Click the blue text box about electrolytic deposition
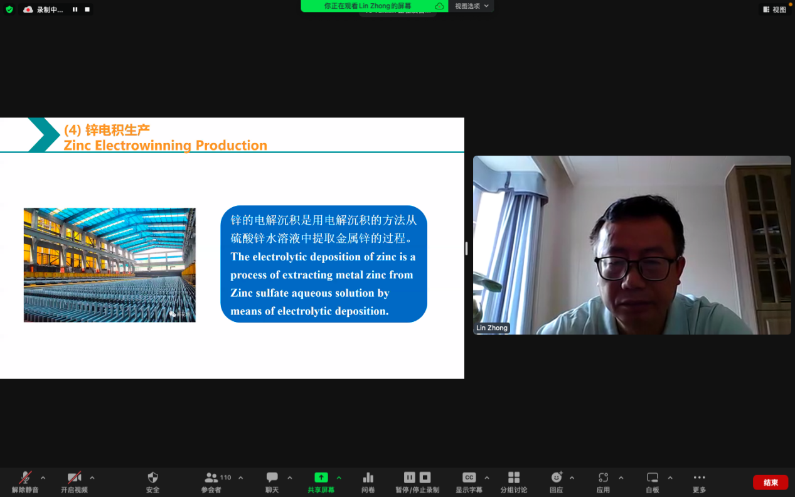Screen dimensions: 795x497 (x=324, y=264)
